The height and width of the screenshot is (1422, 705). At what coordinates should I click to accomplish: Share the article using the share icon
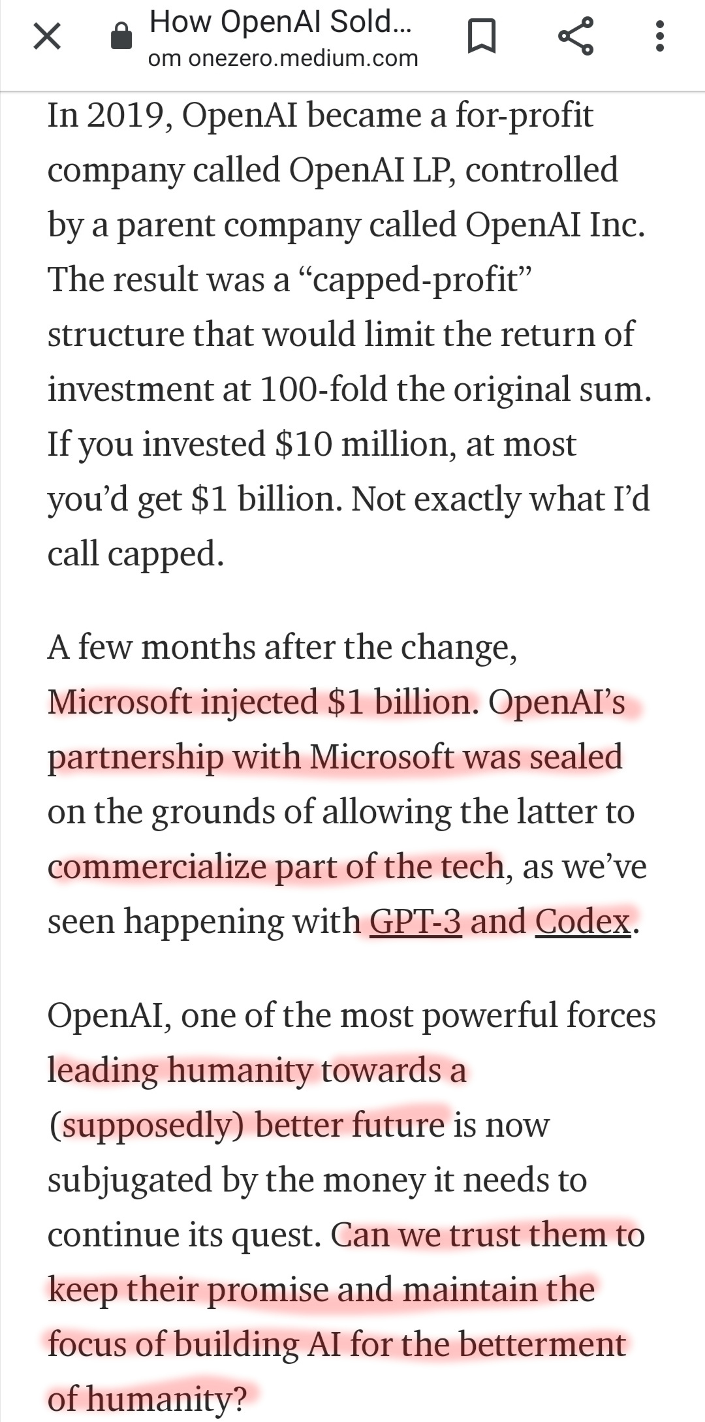pos(576,36)
